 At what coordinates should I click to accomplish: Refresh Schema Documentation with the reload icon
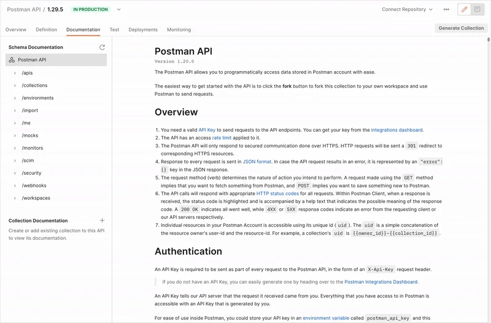click(x=102, y=47)
